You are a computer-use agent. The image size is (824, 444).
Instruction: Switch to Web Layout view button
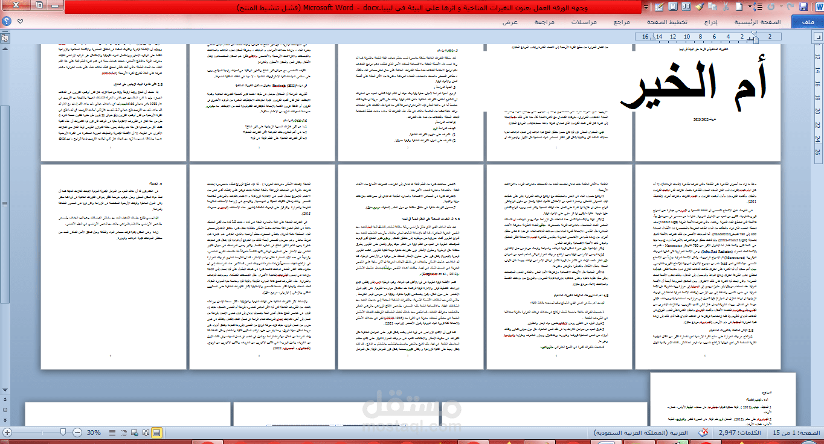tap(135, 433)
